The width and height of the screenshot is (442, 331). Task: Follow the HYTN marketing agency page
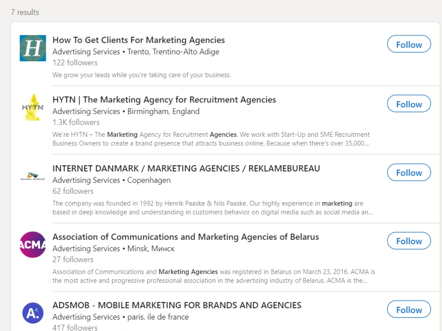[409, 104]
